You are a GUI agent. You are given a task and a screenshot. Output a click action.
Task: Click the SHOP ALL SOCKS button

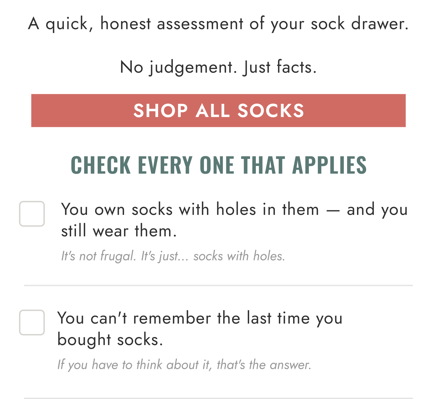pyautogui.click(x=218, y=110)
